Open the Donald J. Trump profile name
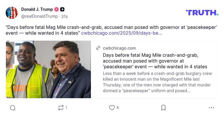The height and width of the screenshot is (117, 224). click(x=37, y=9)
